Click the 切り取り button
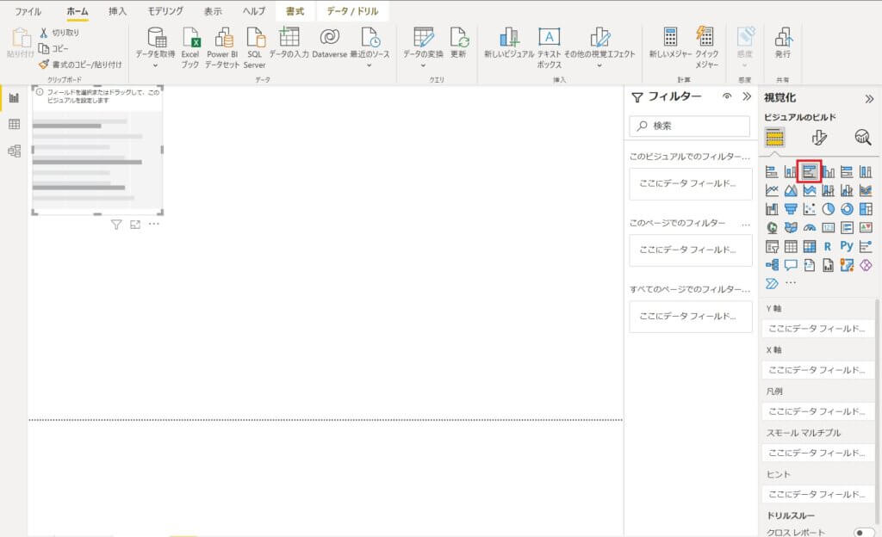The width and height of the screenshot is (882, 537). tap(59, 33)
